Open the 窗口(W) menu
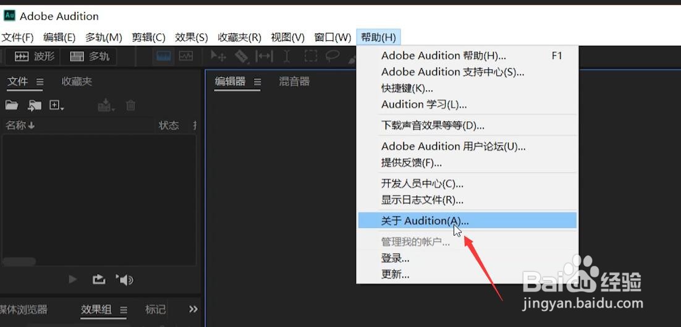681x327 pixels. pyautogui.click(x=332, y=37)
